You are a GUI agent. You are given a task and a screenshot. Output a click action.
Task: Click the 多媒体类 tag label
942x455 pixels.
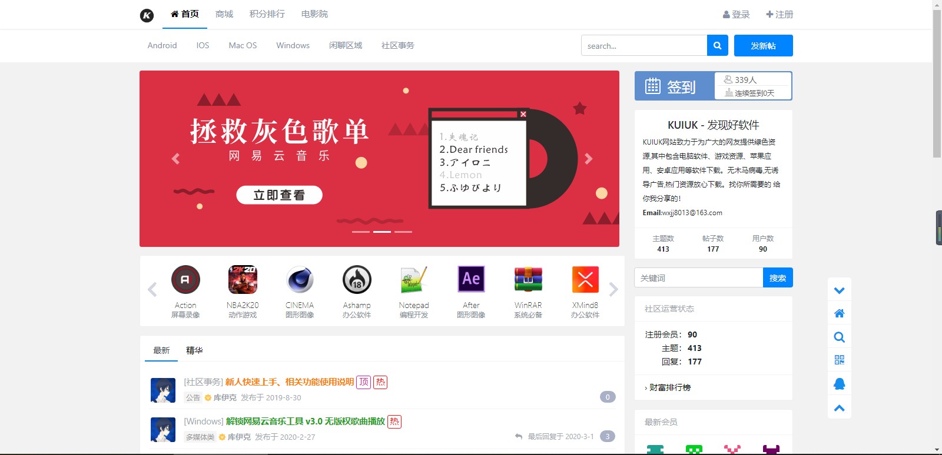click(200, 437)
